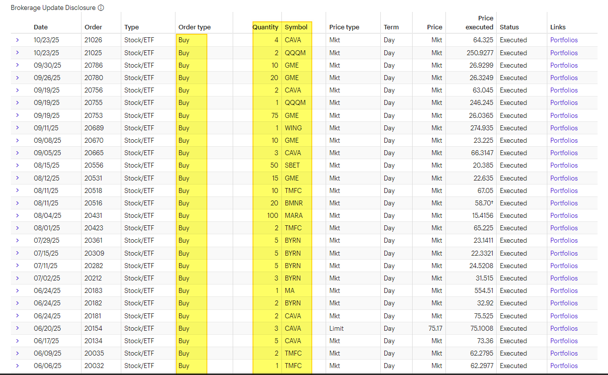Sort by the Symbol column header

[296, 27]
